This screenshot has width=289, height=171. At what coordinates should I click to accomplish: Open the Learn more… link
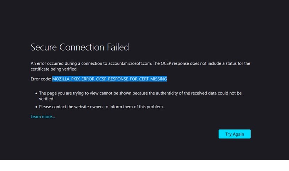(43, 117)
